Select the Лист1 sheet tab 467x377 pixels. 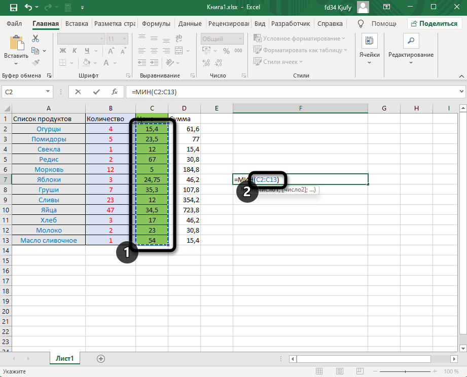pyautogui.click(x=64, y=358)
